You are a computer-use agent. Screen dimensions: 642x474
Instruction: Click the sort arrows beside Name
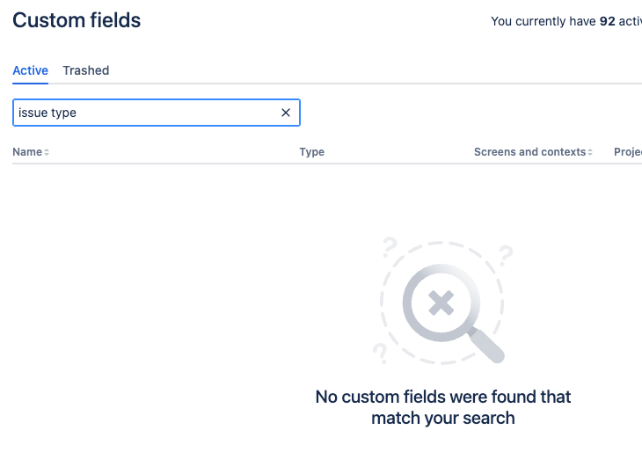(x=47, y=152)
